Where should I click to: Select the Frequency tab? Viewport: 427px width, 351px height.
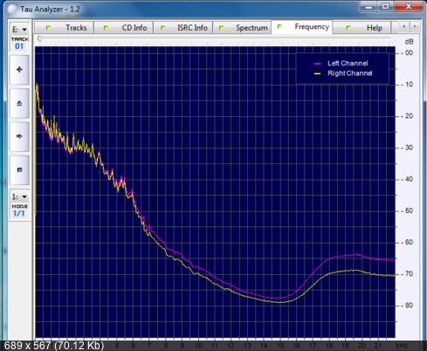[302, 27]
